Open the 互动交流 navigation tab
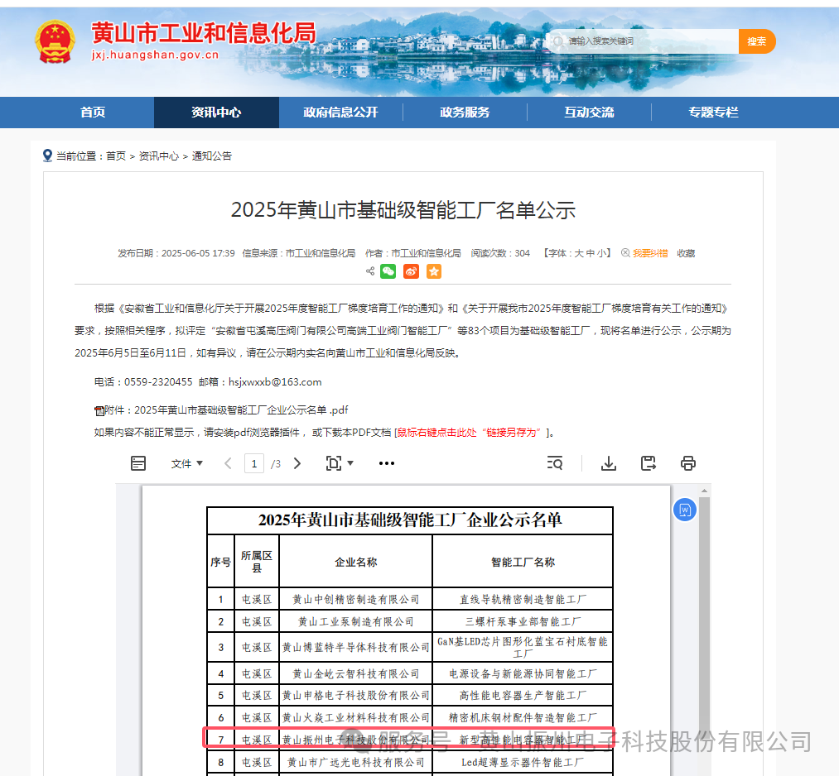839x776 pixels. pyautogui.click(x=589, y=113)
